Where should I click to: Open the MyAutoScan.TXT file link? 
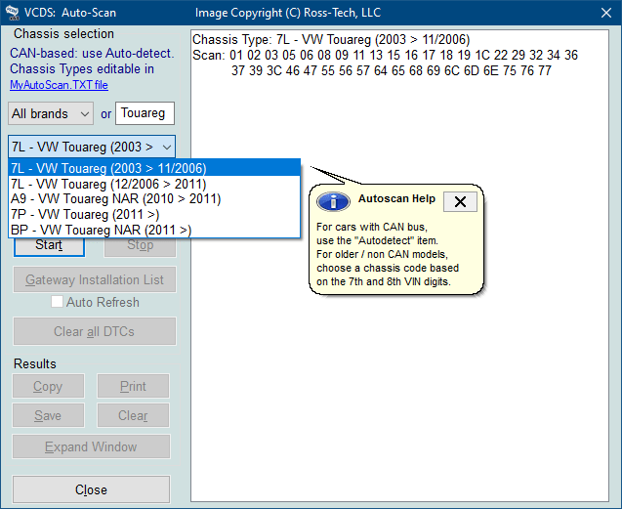tap(59, 85)
